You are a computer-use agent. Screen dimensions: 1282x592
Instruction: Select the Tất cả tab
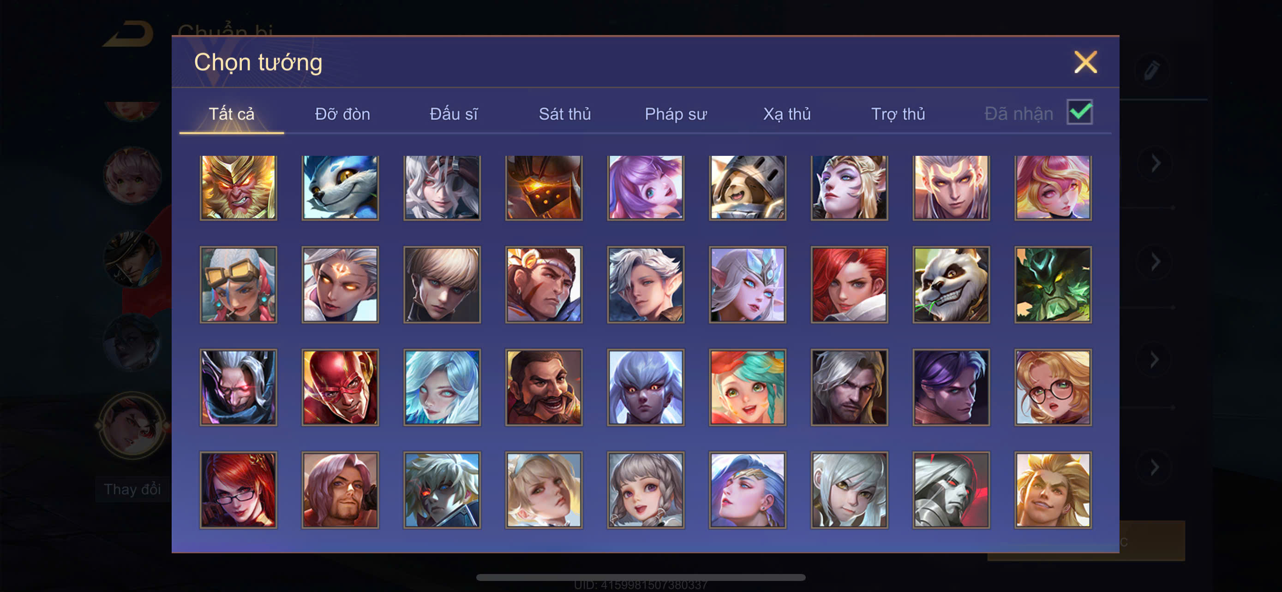click(x=231, y=114)
